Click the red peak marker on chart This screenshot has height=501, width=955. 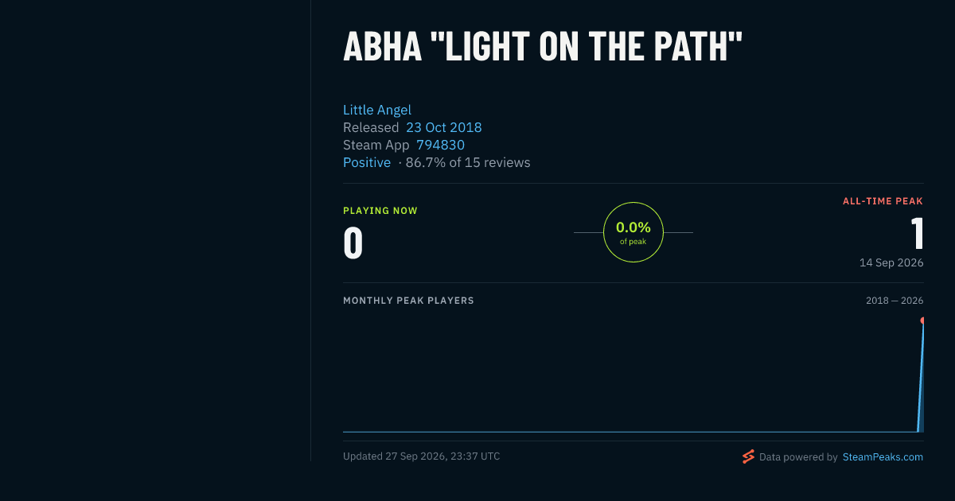(922, 320)
